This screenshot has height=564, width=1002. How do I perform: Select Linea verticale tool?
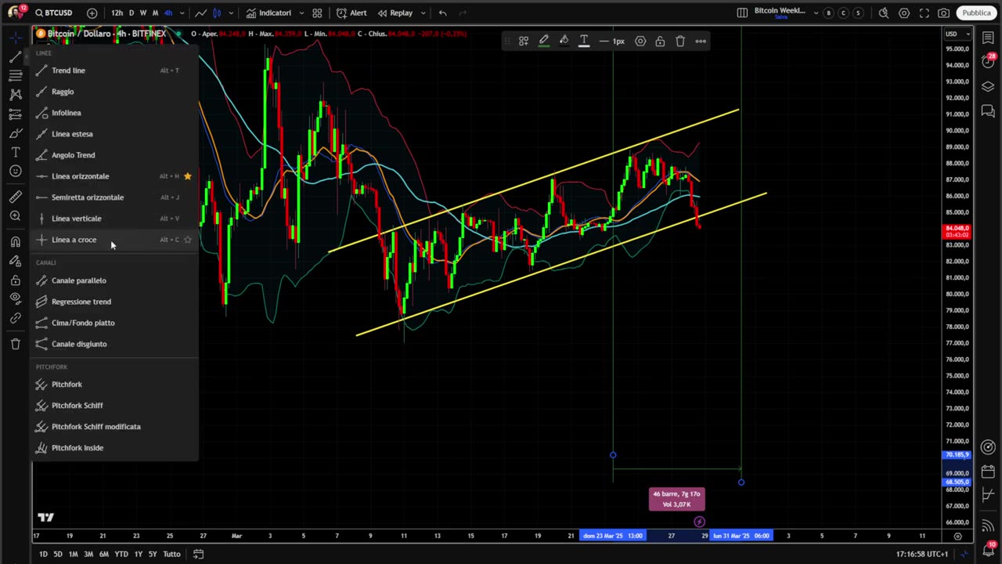tap(115, 219)
